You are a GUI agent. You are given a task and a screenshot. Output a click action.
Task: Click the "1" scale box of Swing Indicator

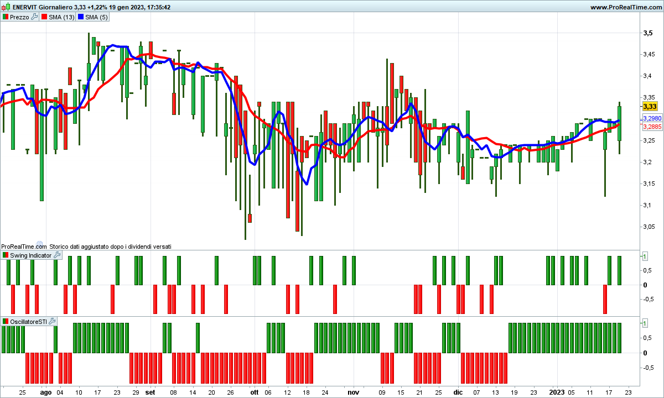[645, 256]
